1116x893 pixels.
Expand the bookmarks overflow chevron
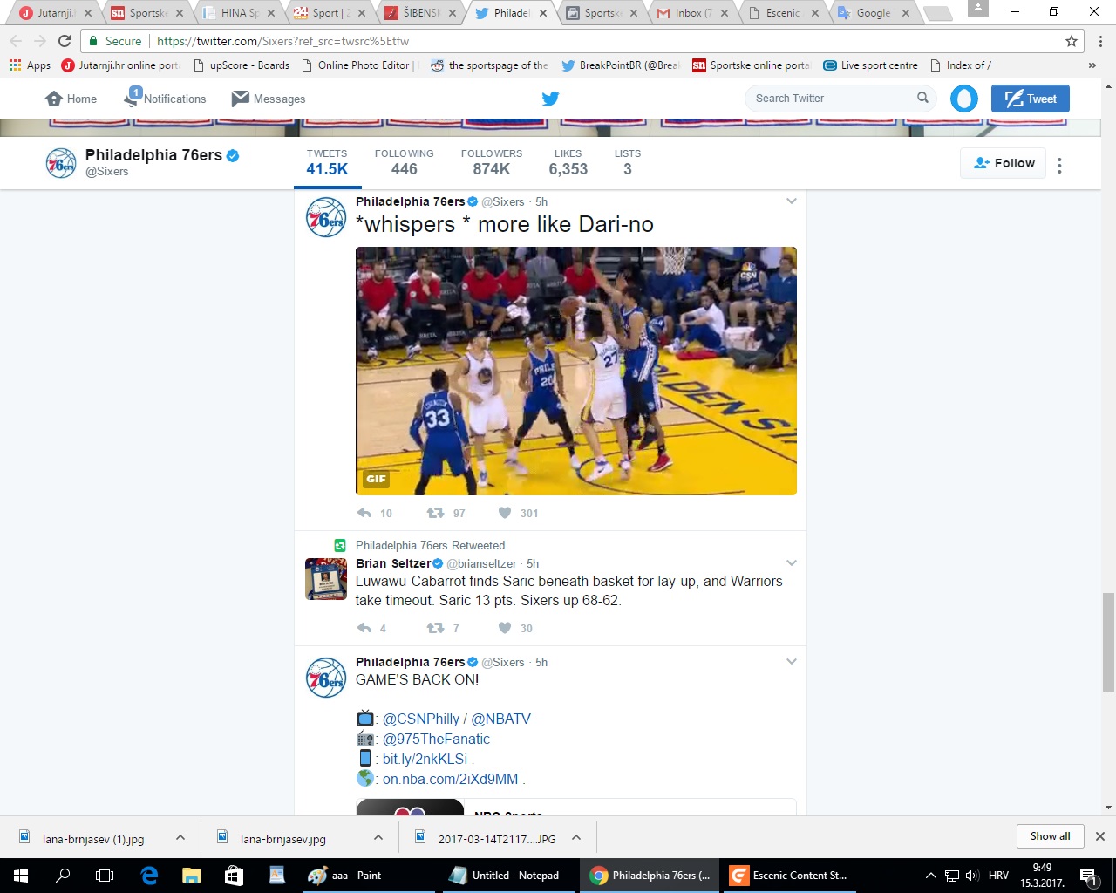1092,65
